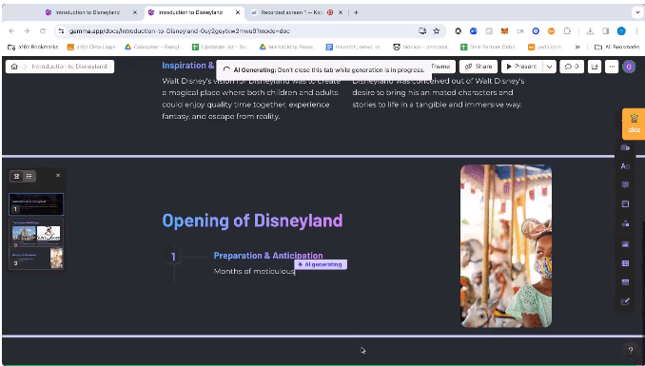The width and height of the screenshot is (645, 366).
Task: Open the Chrome tab search dropdown
Action: coord(637,12)
